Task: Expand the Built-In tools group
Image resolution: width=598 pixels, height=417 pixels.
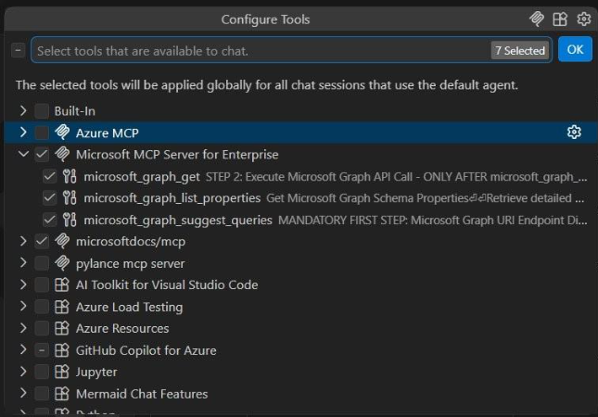Action: [23, 110]
